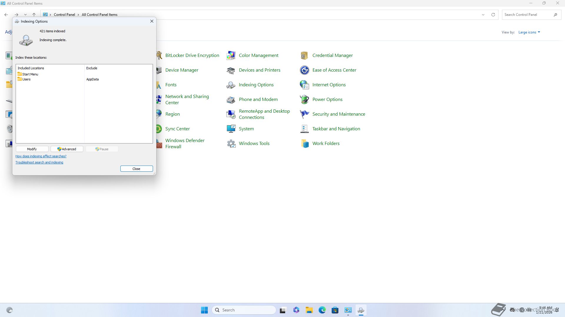Click the Phone and Modem icon
Viewport: 565px width, 317px height.
[231, 100]
